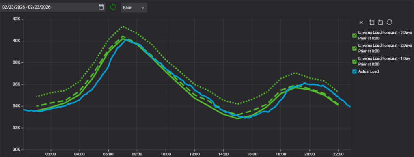This screenshot has height=157, width=414.
Task: Click the 32K y-axis label
Action: 17,128
